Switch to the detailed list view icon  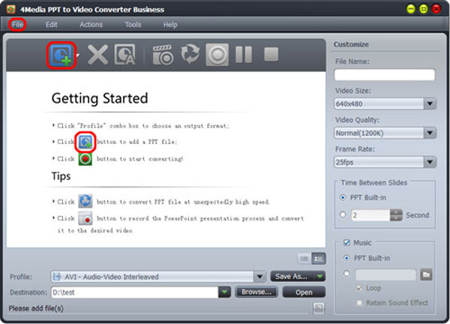coord(319,259)
